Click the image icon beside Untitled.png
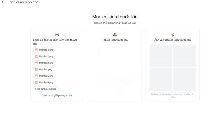 (36, 70)
